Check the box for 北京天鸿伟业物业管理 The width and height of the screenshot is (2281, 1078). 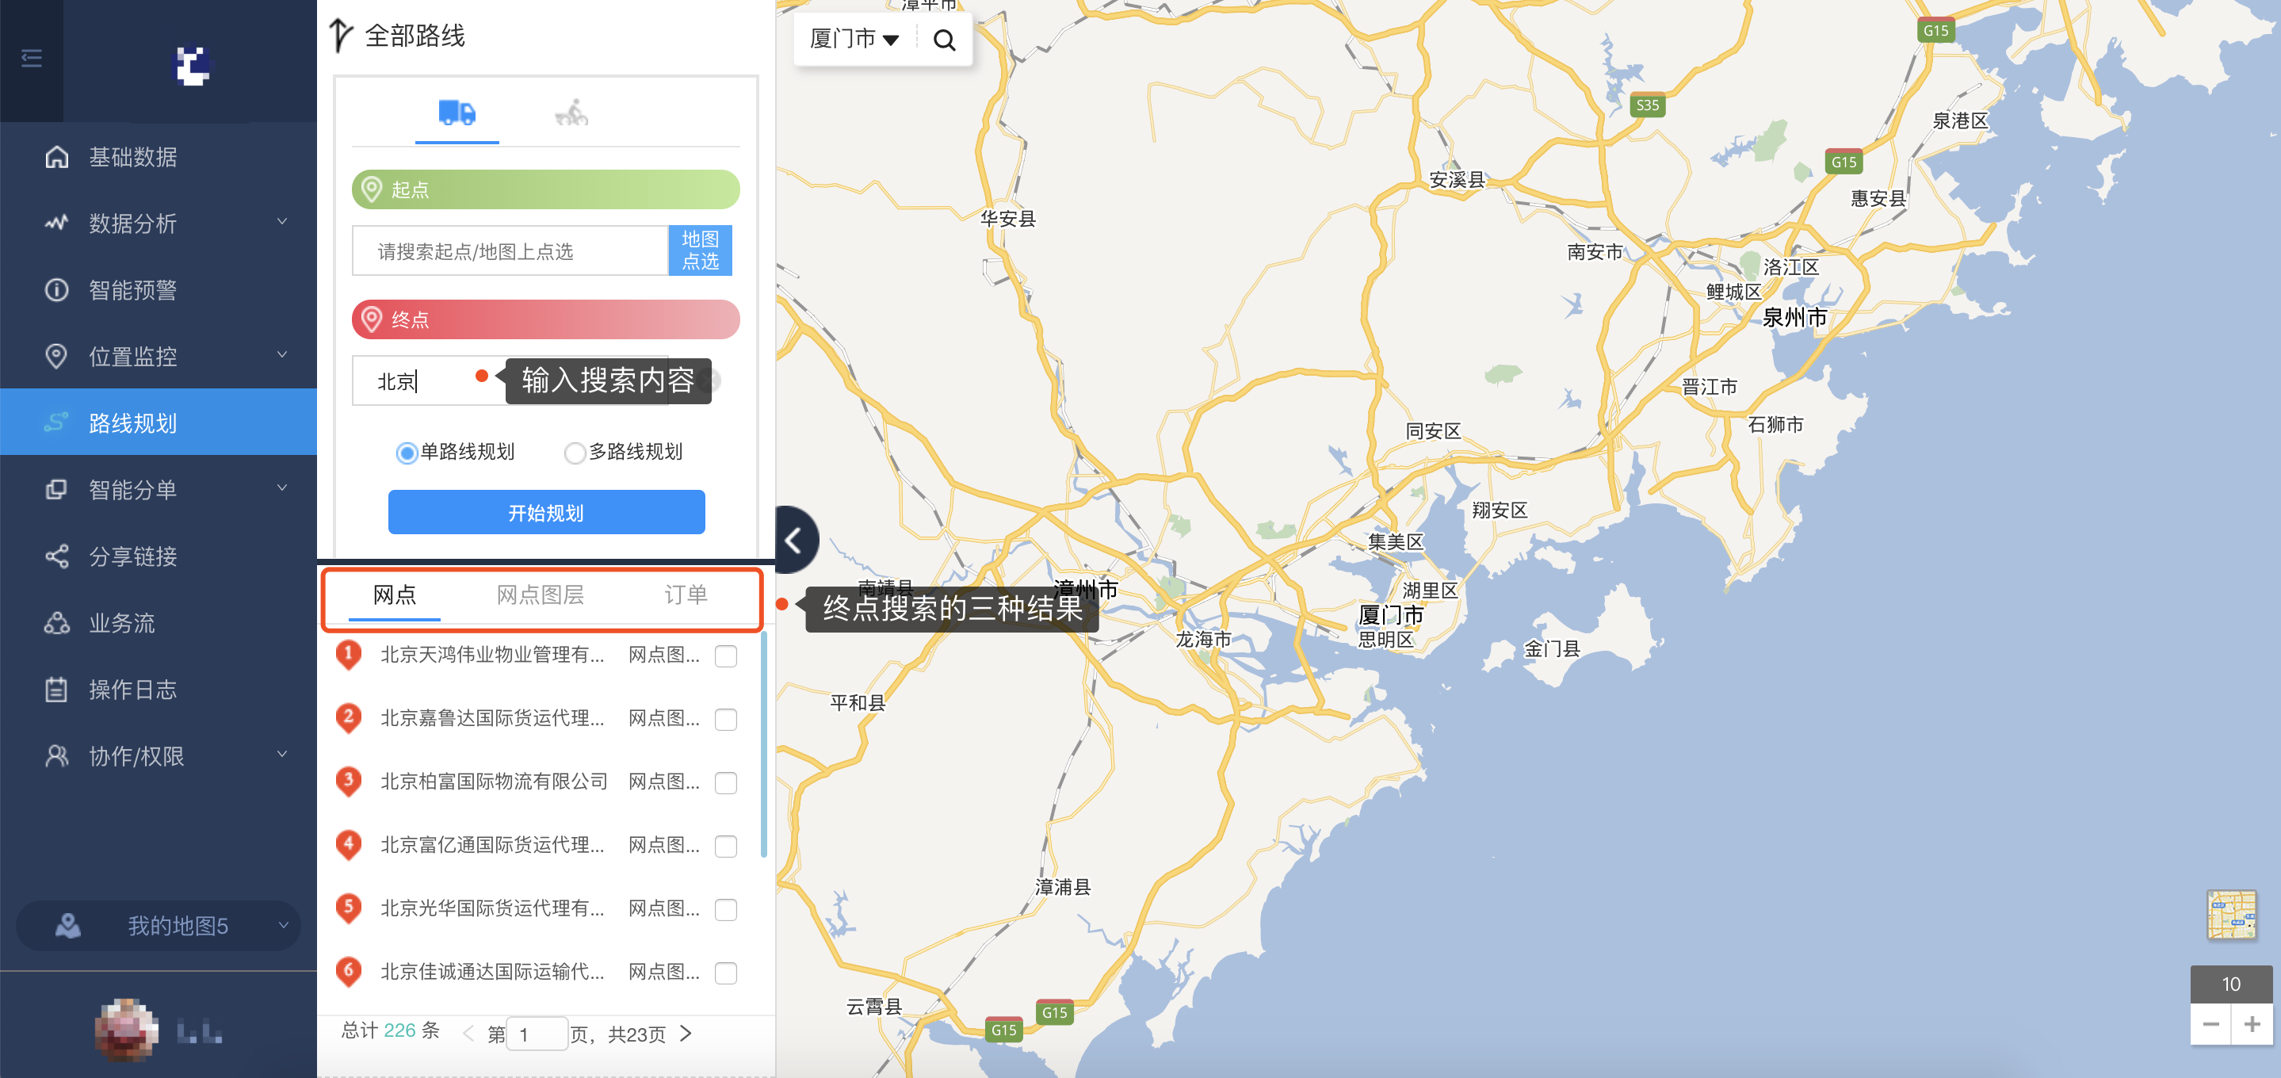725,656
